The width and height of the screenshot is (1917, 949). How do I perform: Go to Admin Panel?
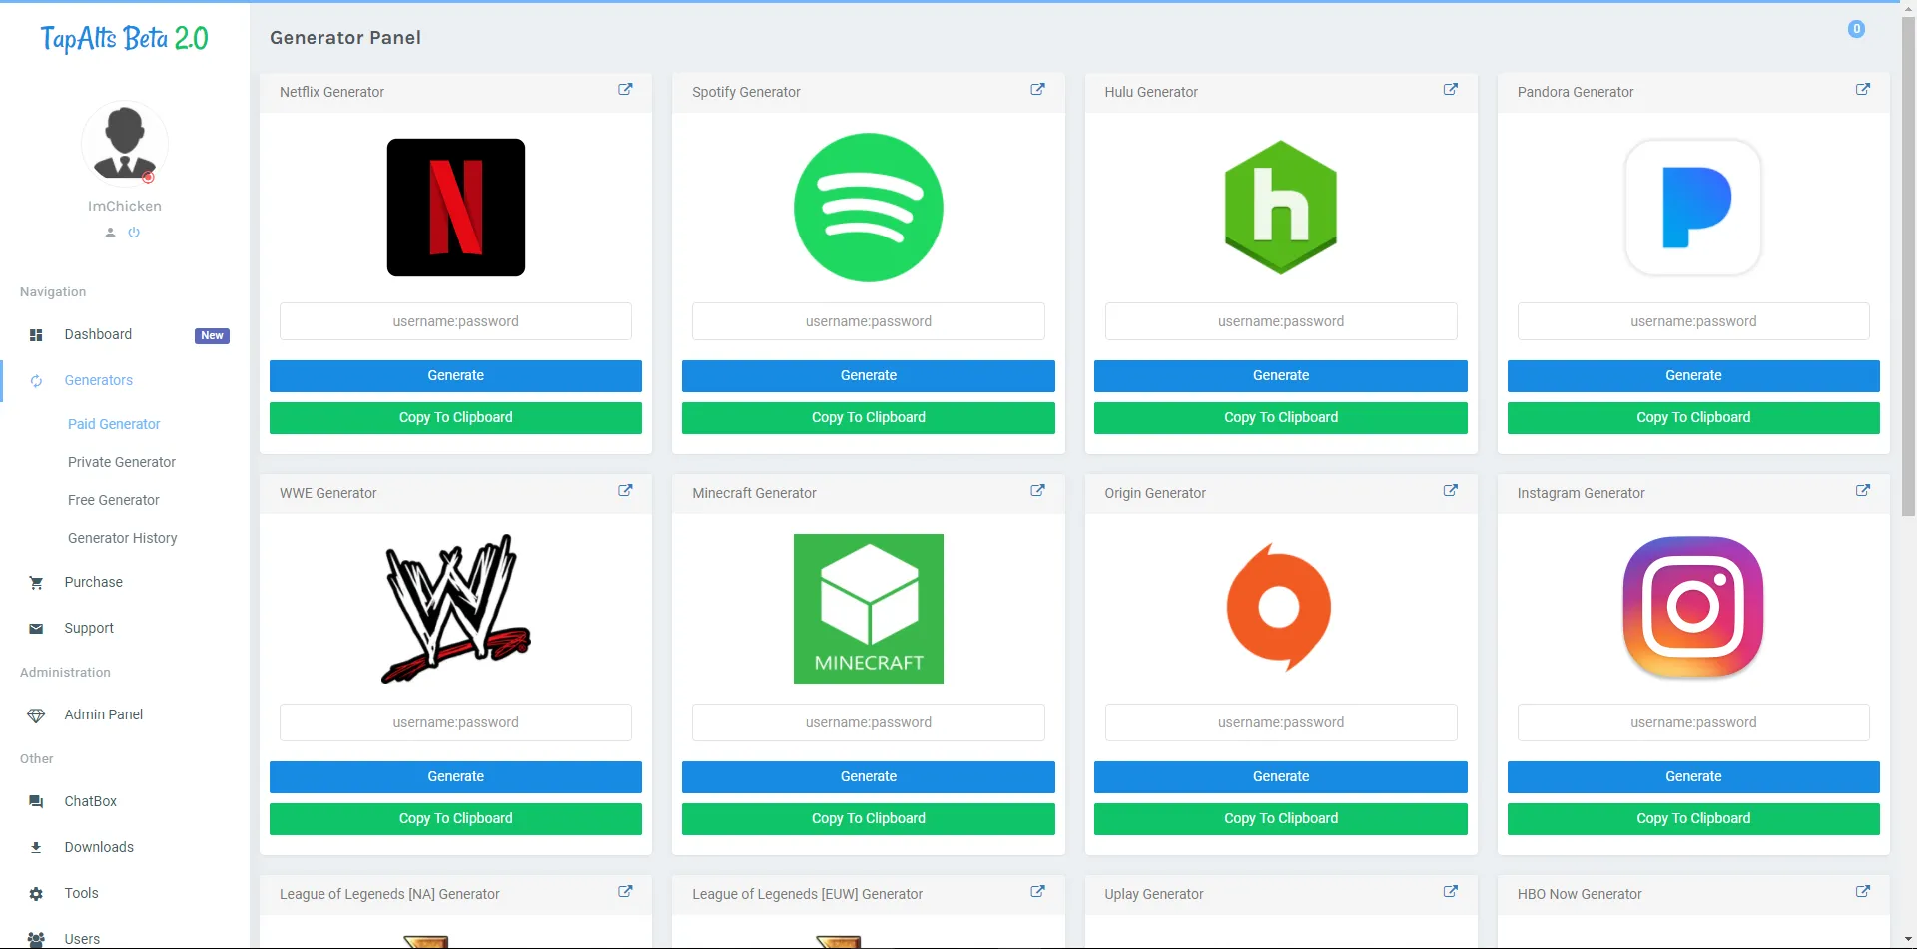coord(104,714)
